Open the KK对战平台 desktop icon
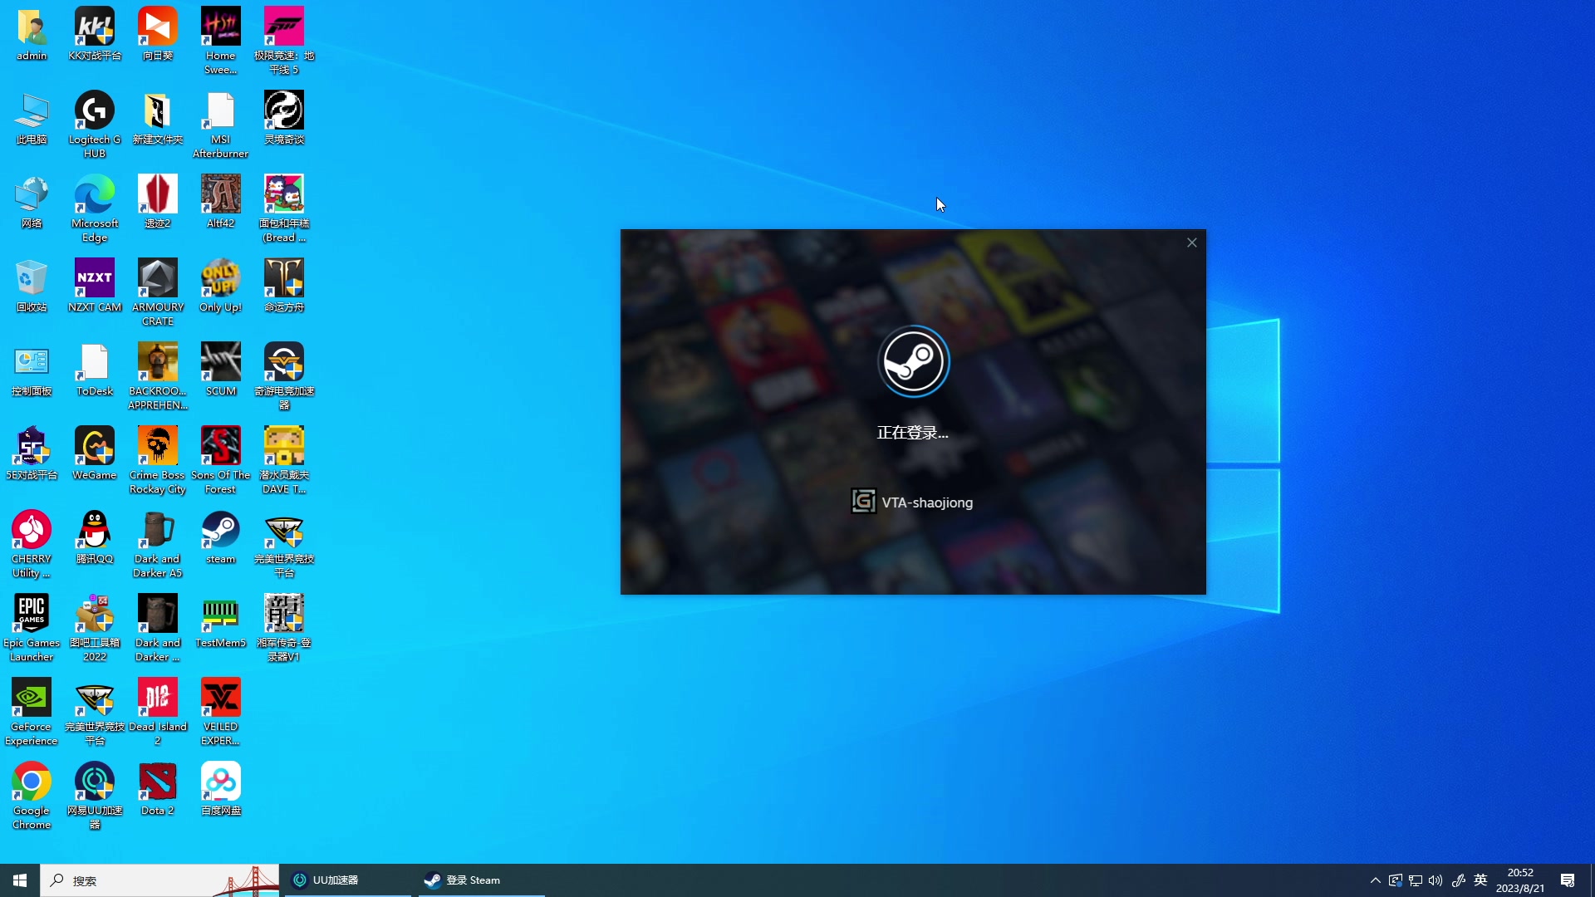 click(95, 34)
